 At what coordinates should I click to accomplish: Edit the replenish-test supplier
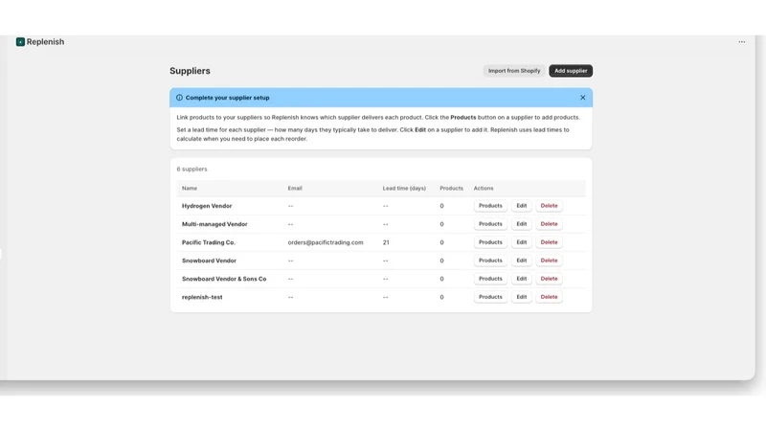[x=521, y=297]
